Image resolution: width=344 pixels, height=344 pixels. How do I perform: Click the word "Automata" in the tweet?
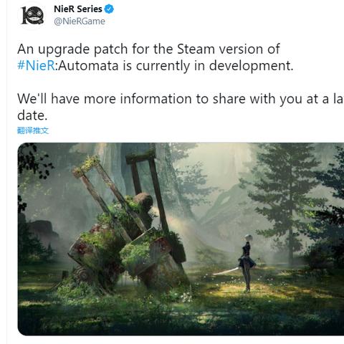tap(88, 65)
